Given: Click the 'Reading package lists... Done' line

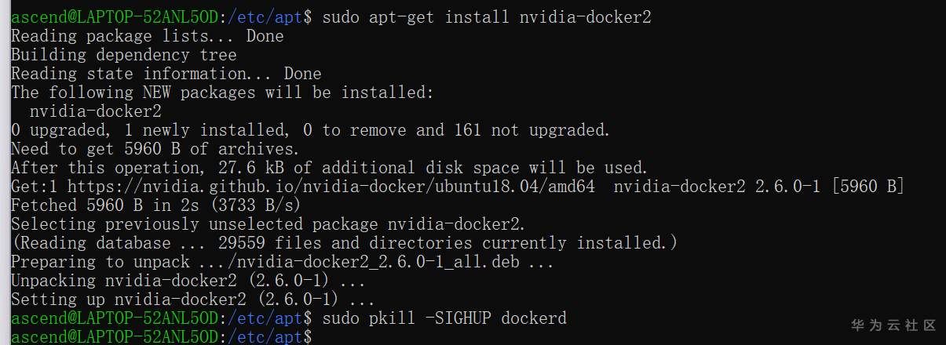Looking at the screenshot, I should point(147,36).
